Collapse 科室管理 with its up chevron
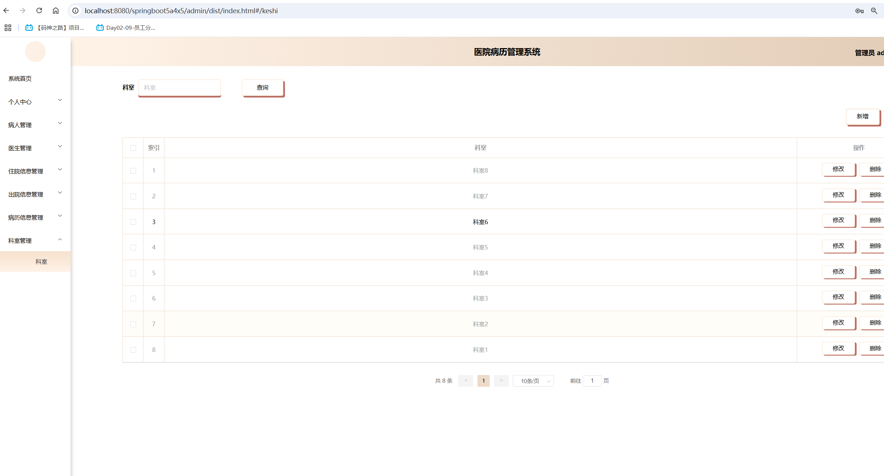The height and width of the screenshot is (476, 884). pyautogui.click(x=60, y=239)
